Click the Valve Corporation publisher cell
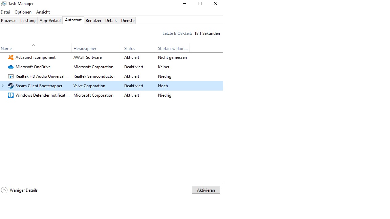The width and height of the screenshot is (390, 219). point(89,86)
